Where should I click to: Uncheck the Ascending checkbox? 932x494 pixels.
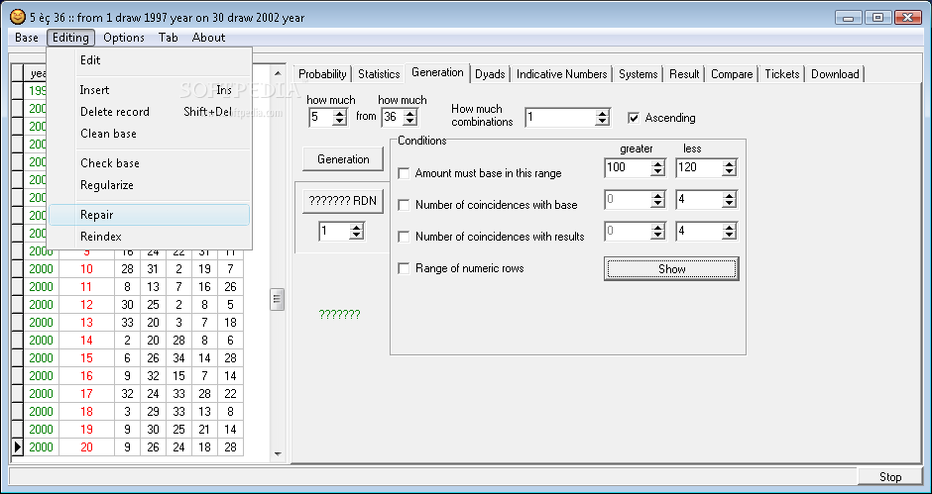click(x=634, y=118)
